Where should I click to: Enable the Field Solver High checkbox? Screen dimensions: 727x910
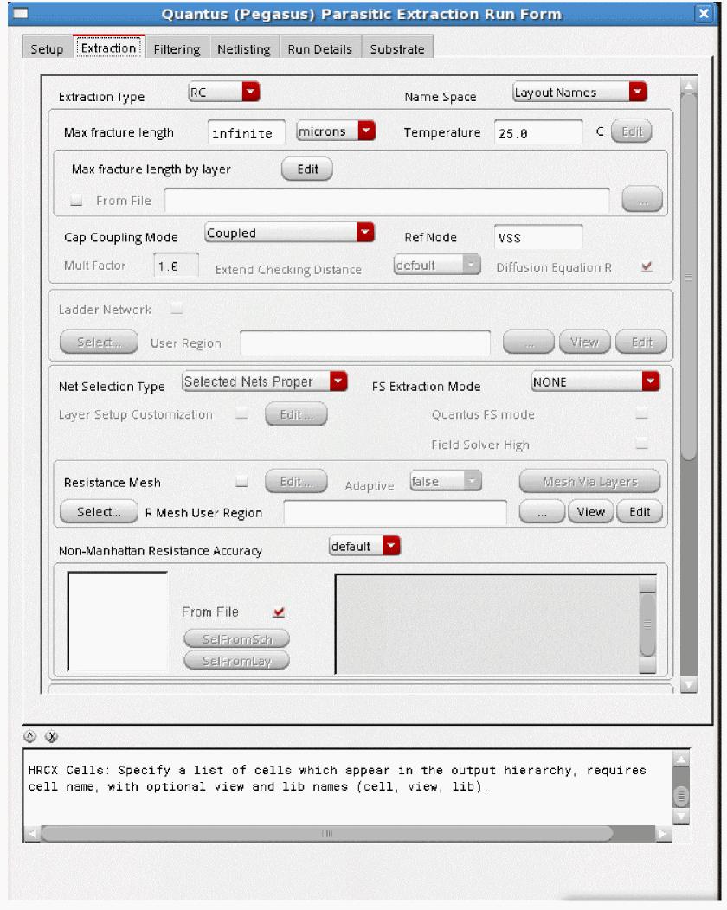pos(641,444)
